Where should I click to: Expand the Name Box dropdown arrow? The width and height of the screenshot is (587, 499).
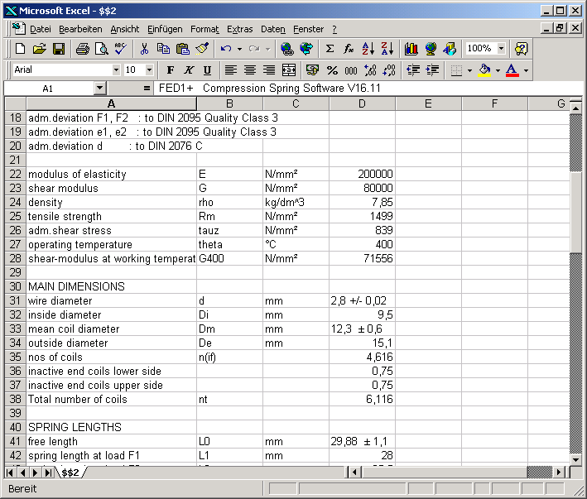pos(100,88)
